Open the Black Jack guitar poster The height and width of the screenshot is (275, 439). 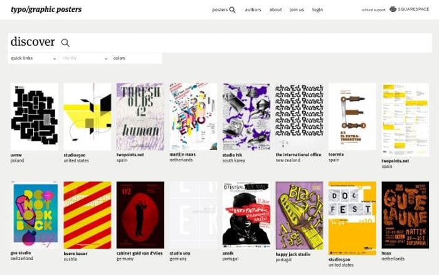pyautogui.click(x=299, y=215)
